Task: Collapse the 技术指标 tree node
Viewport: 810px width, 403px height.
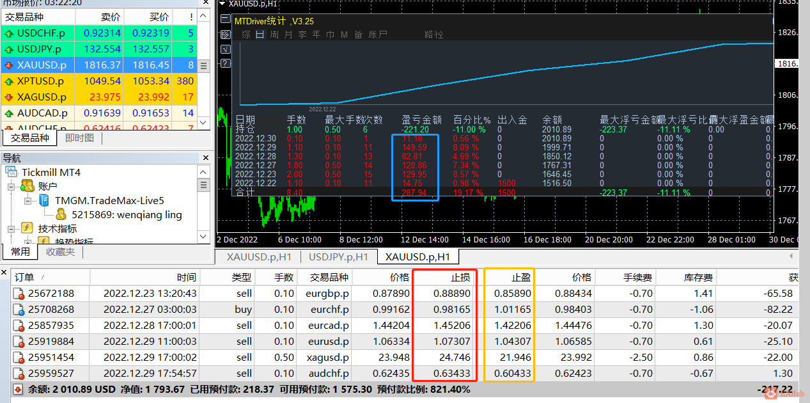Action: (12, 229)
